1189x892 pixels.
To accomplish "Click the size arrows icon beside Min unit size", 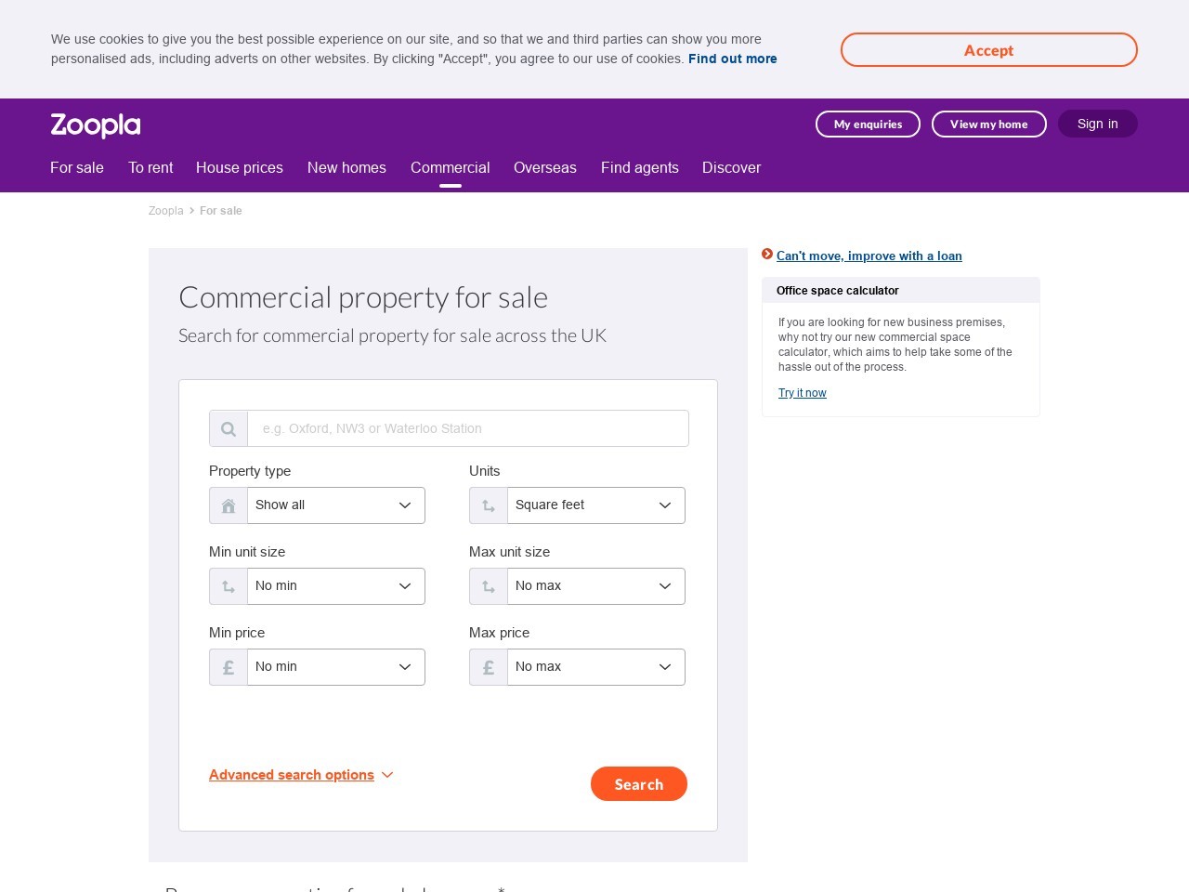I will [x=228, y=585].
